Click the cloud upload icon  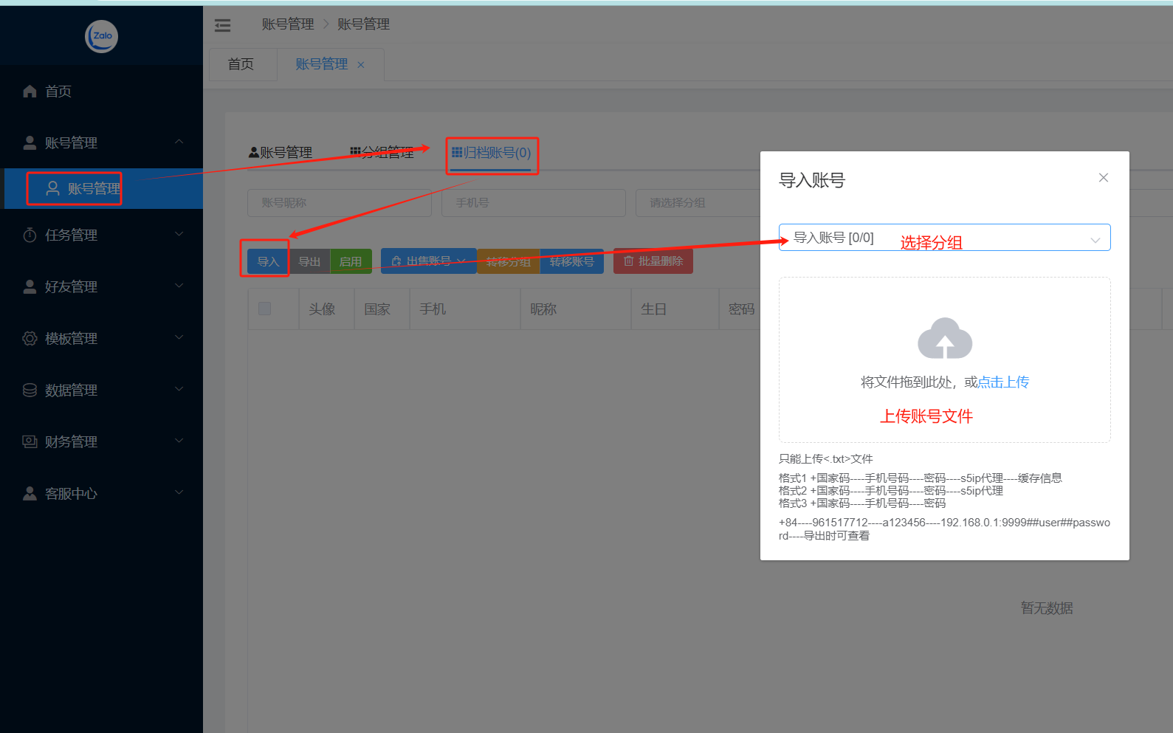[944, 339]
